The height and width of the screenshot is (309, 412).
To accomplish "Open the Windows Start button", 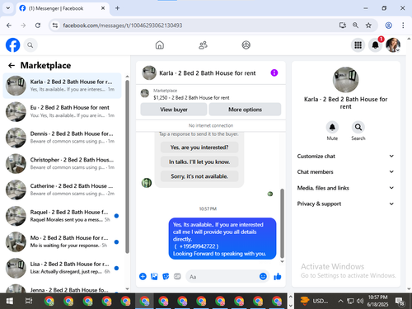I will coord(9,302).
